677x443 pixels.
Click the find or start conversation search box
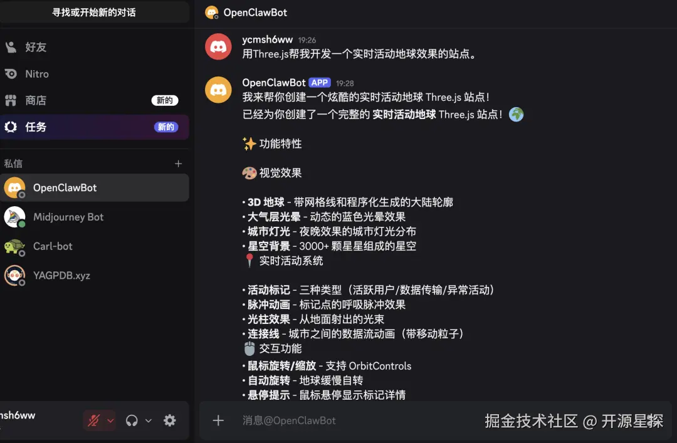pos(94,12)
